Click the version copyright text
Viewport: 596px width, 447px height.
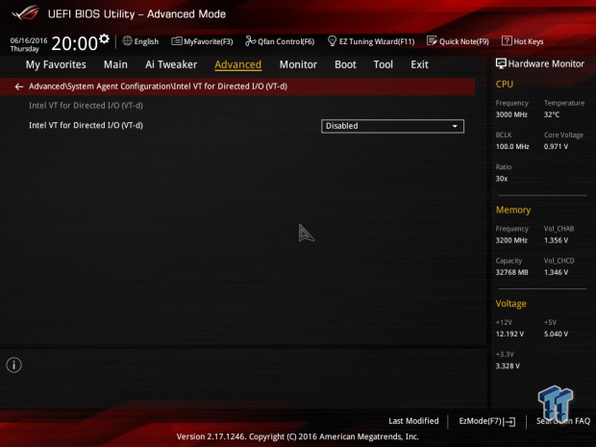coord(298,436)
